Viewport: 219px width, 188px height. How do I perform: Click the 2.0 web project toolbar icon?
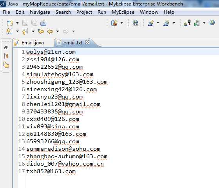[136, 23]
